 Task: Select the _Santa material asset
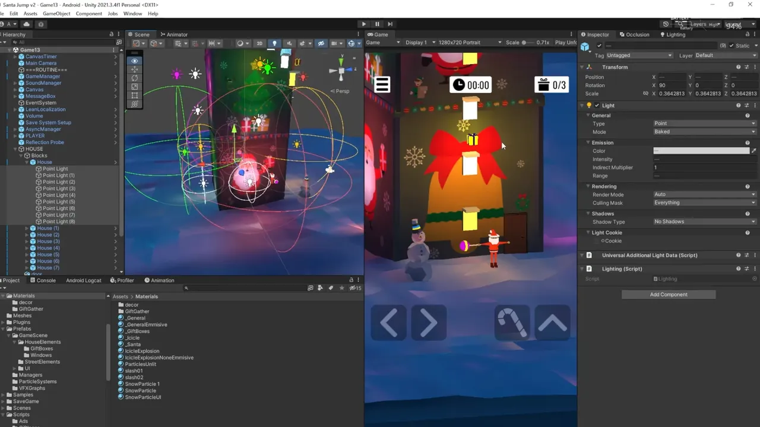[132, 345]
